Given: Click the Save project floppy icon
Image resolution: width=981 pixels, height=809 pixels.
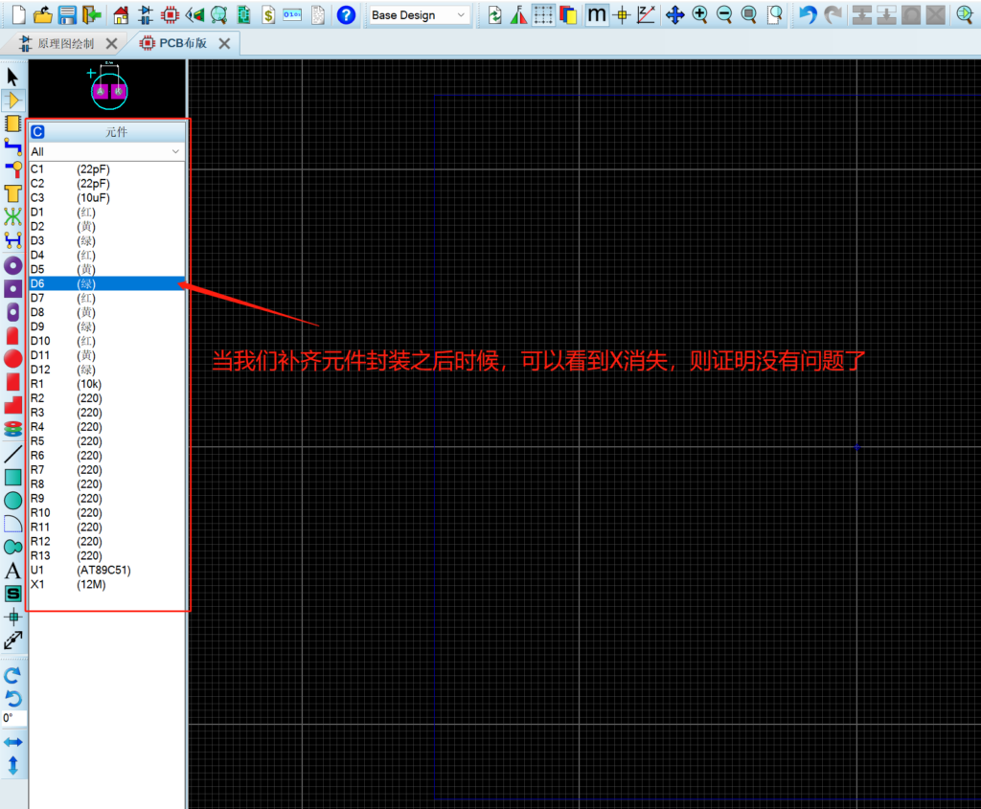Looking at the screenshot, I should pyautogui.click(x=67, y=14).
